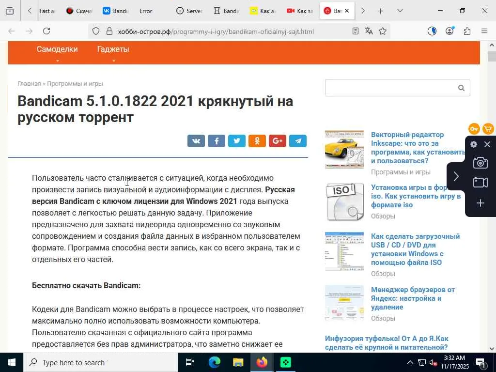Viewport: 496px width, 372px height.
Task: Switch to the Server tab
Action: tap(189, 11)
